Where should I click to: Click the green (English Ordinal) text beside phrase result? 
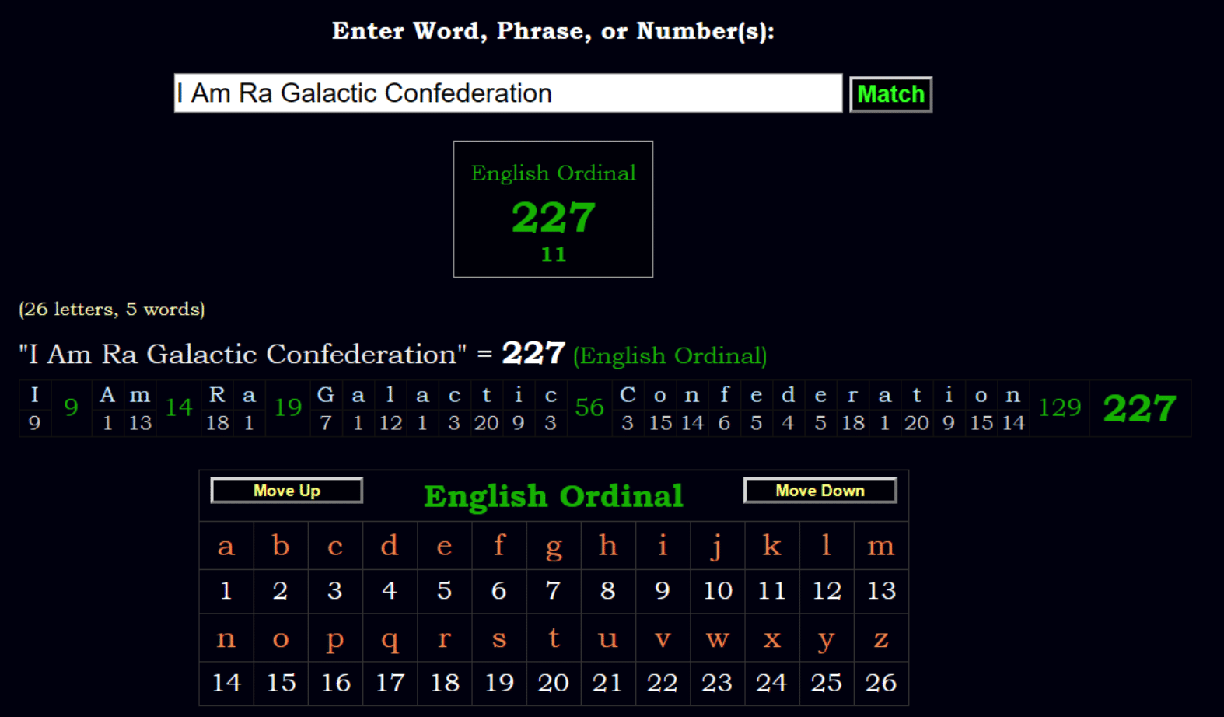pos(670,356)
